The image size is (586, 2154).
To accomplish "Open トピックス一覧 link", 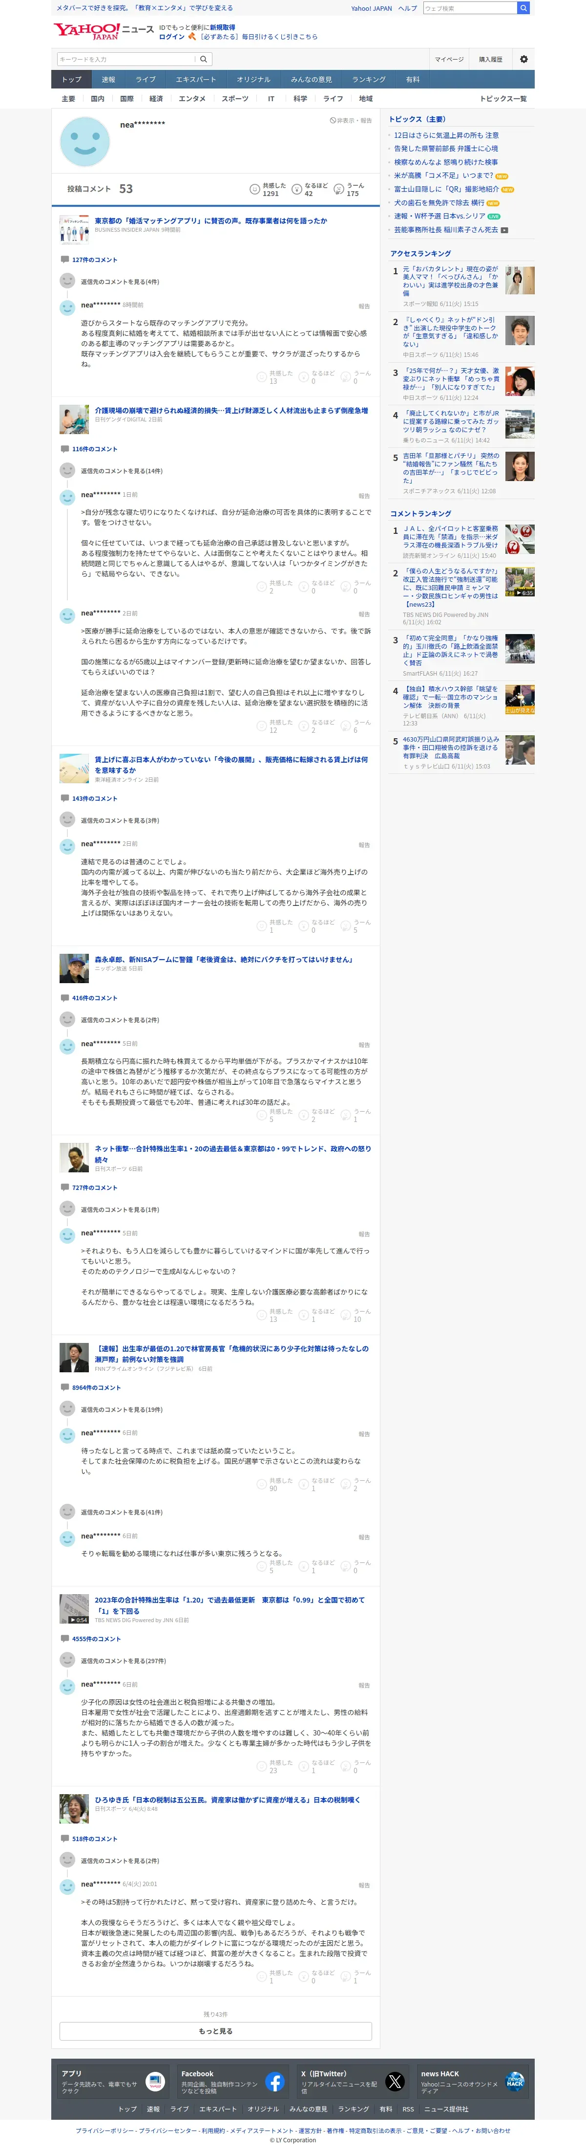I will (x=502, y=99).
